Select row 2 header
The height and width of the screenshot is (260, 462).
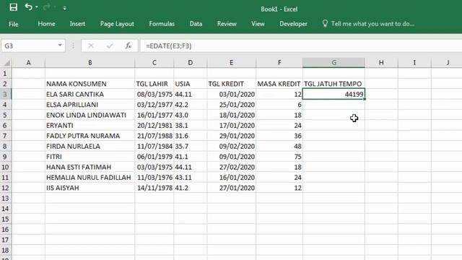6,84
